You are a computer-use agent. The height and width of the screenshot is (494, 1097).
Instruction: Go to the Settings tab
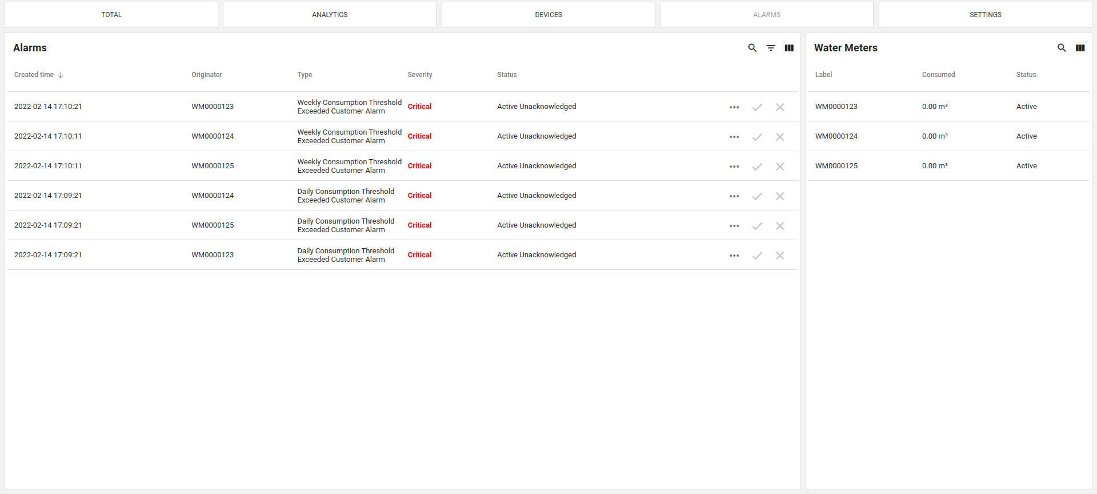coord(985,15)
